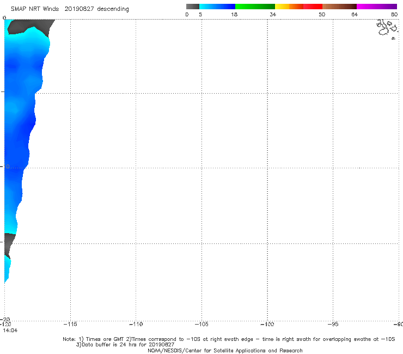
Task: Click the dark gray patch atop the swath
Action: [31, 26]
